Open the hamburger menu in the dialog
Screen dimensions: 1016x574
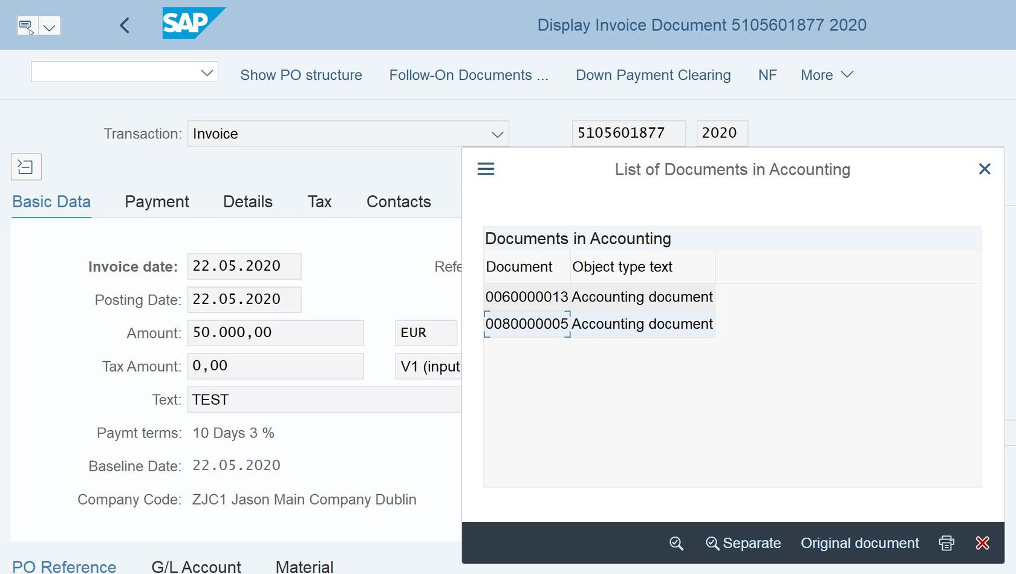486,169
